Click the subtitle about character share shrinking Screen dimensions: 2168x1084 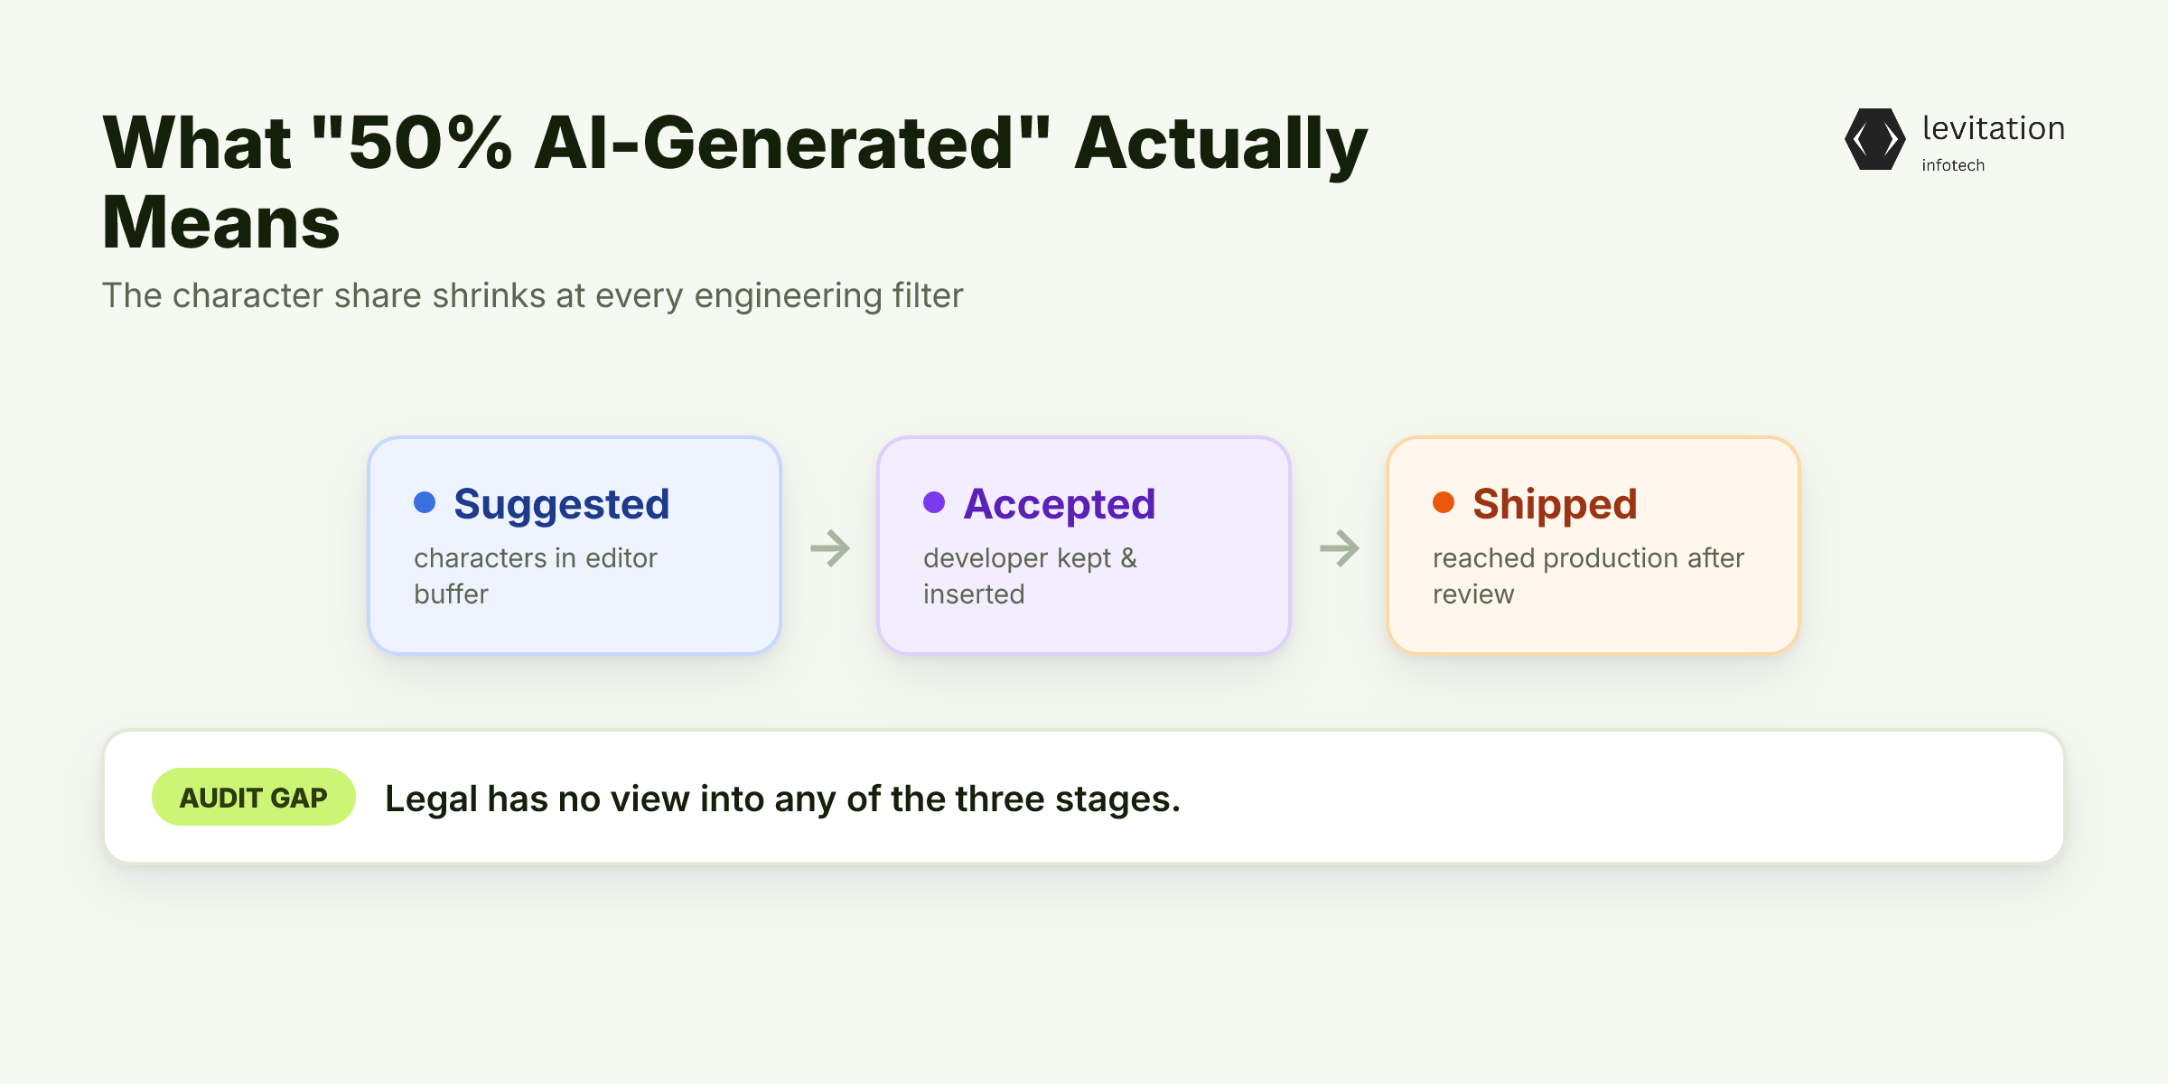point(533,296)
